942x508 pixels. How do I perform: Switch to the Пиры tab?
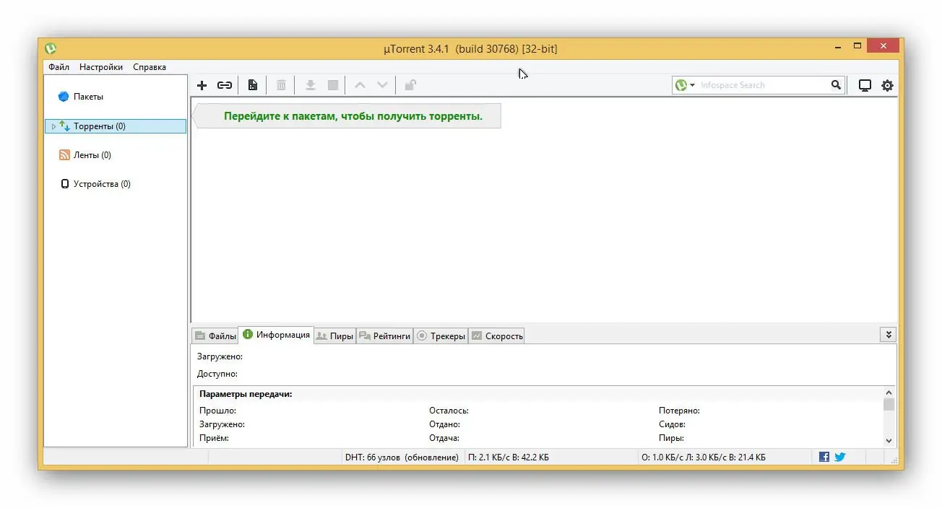tap(335, 336)
